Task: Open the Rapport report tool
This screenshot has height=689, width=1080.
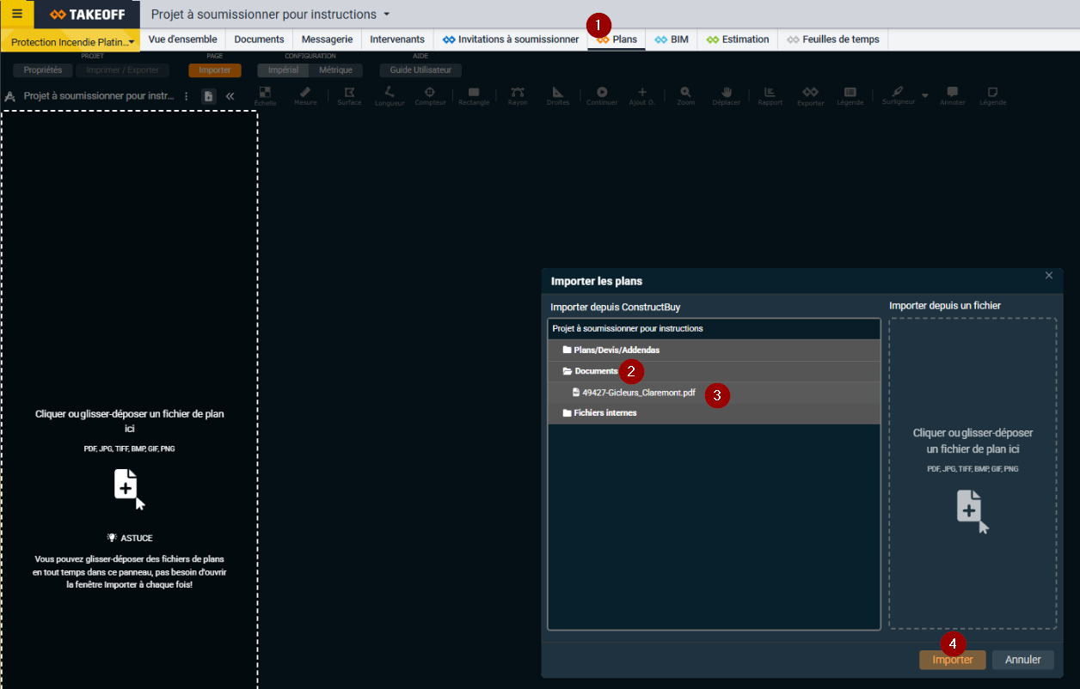Action: (x=770, y=95)
